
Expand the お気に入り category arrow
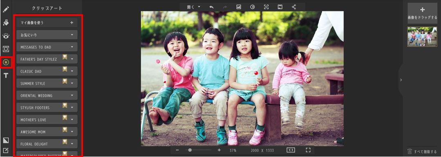[x=72, y=35]
